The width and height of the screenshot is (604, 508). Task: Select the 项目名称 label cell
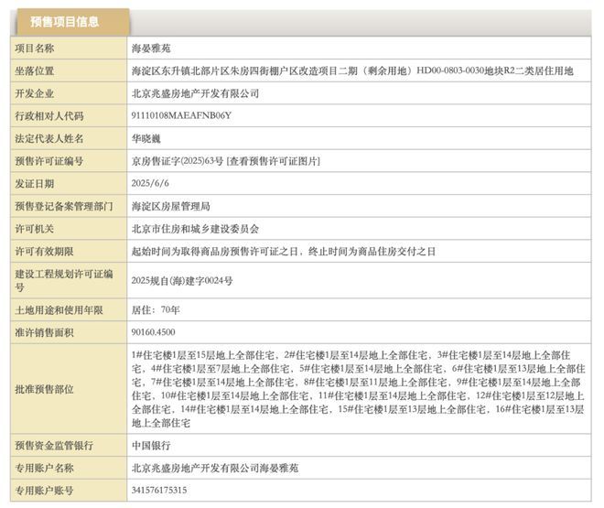coord(36,48)
